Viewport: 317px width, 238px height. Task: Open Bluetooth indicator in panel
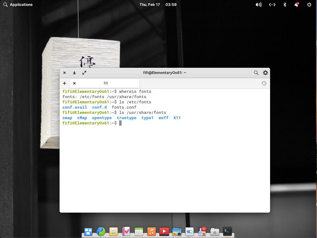coord(285,5)
